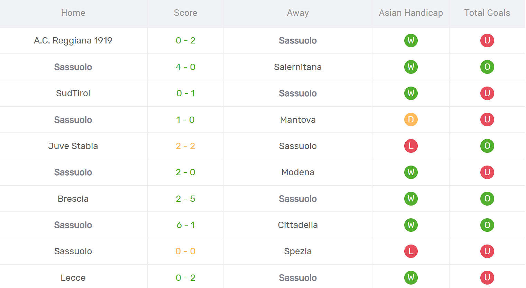The image size is (526, 288).
Task: Toggle the O badge on Juve Stabia row
Action: [487, 146]
